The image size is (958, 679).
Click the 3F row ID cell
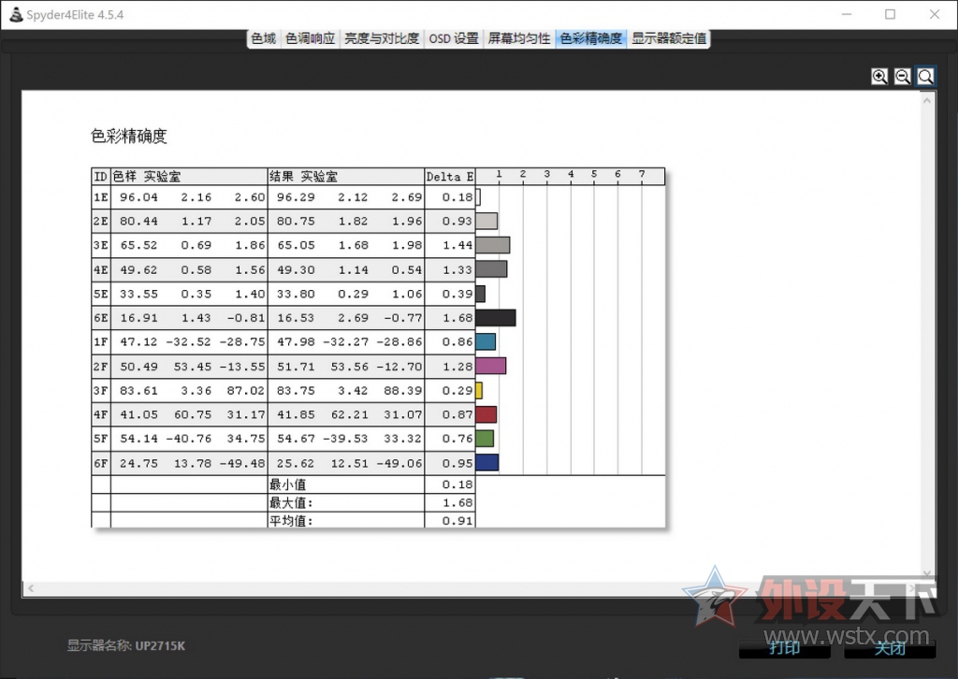(x=101, y=391)
